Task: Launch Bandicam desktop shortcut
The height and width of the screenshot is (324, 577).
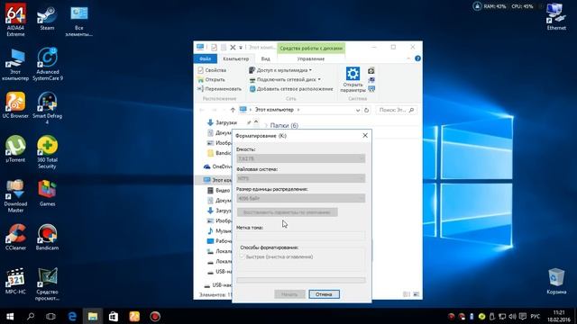Action: pyautogui.click(x=47, y=237)
